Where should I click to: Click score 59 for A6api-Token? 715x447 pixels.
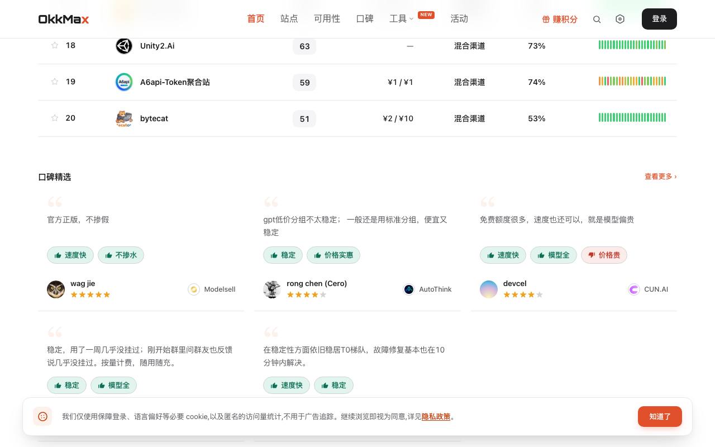coord(304,82)
